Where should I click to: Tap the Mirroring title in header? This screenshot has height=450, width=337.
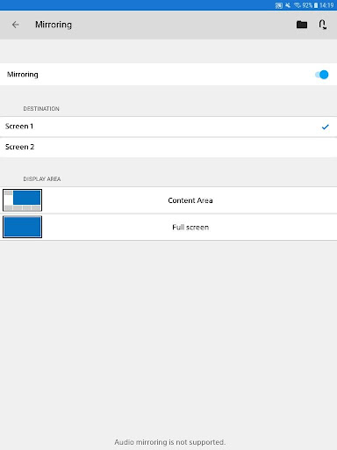tap(54, 25)
